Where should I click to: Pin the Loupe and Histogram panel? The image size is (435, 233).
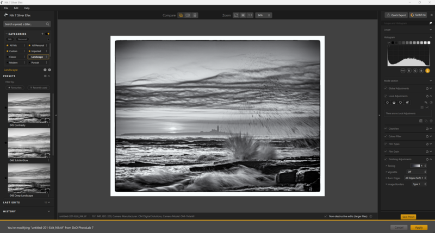431,23
